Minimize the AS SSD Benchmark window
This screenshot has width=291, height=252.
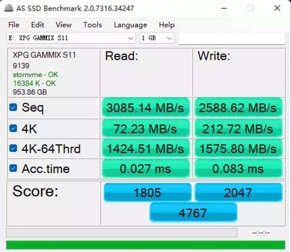tap(224, 8)
